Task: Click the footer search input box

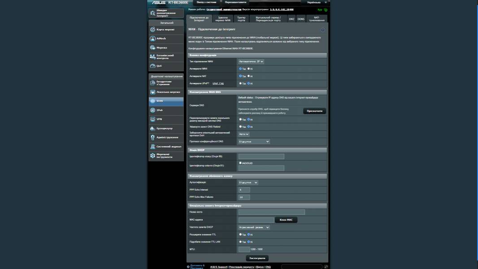Action: tap(302, 267)
